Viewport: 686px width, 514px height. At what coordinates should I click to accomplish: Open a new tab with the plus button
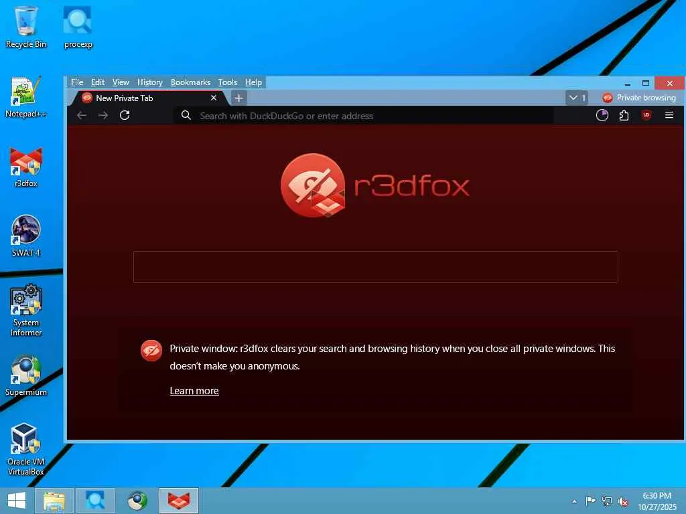[x=239, y=98]
